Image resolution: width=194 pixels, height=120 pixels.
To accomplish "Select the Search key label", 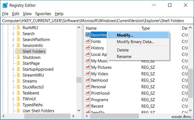I will pyautogui.click(x=28, y=34).
